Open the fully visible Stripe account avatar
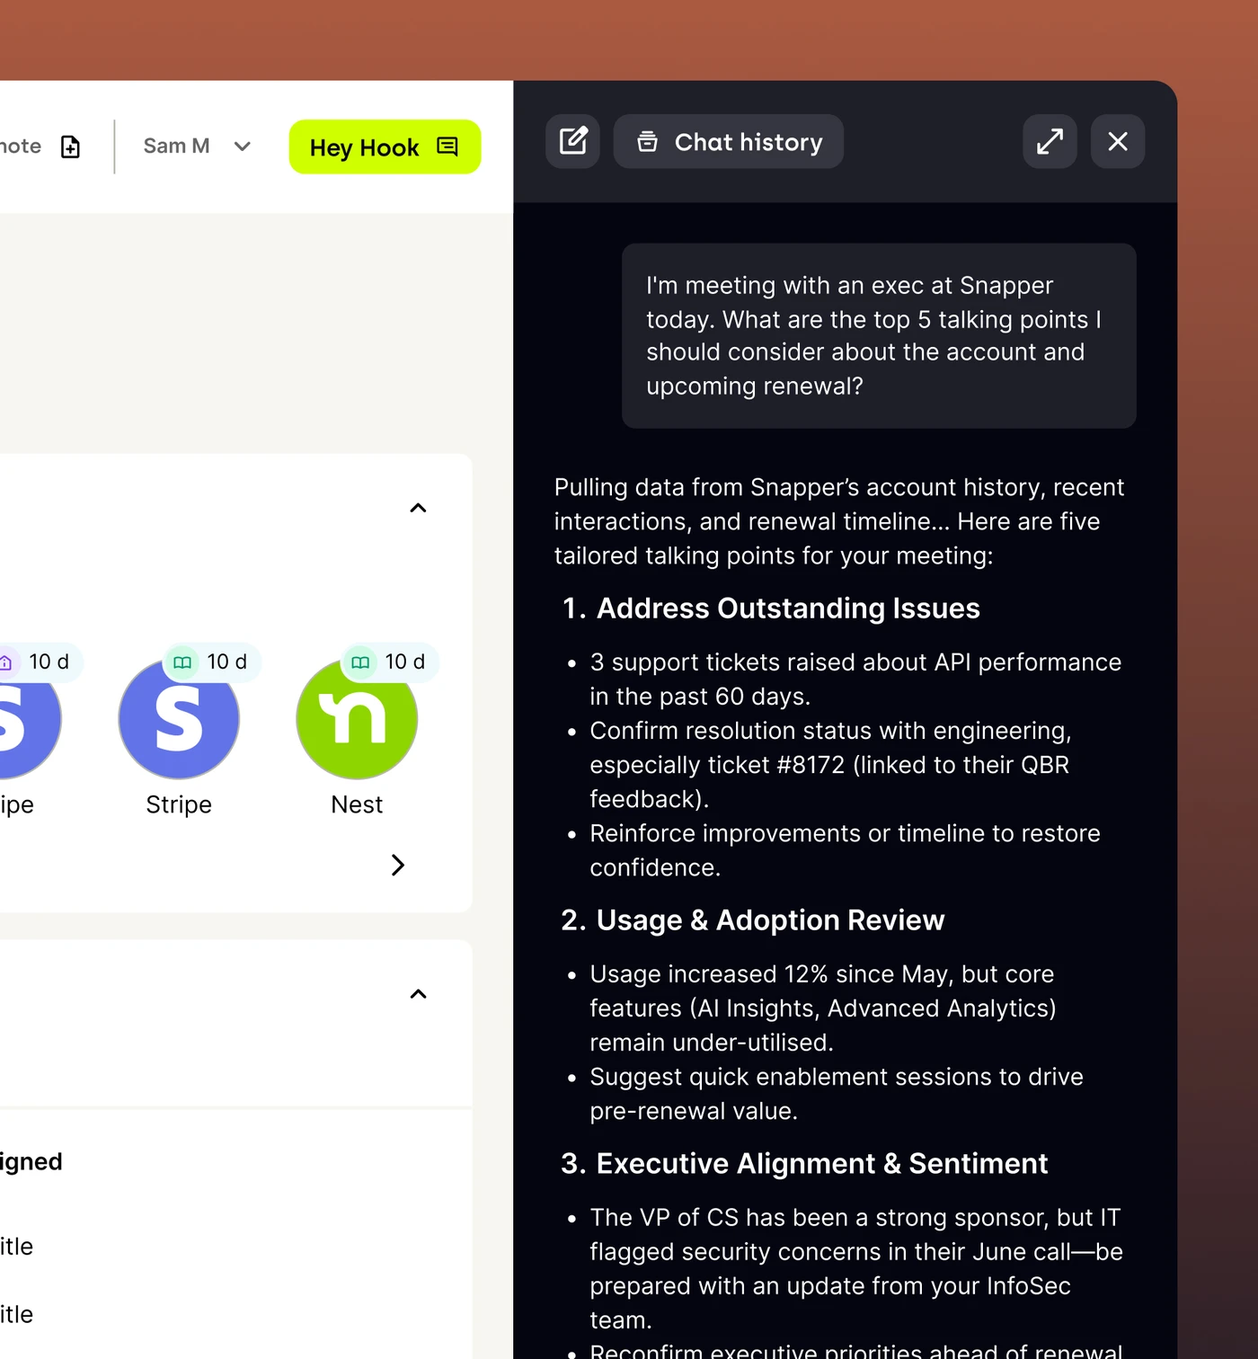The width and height of the screenshot is (1258, 1359). (179, 718)
